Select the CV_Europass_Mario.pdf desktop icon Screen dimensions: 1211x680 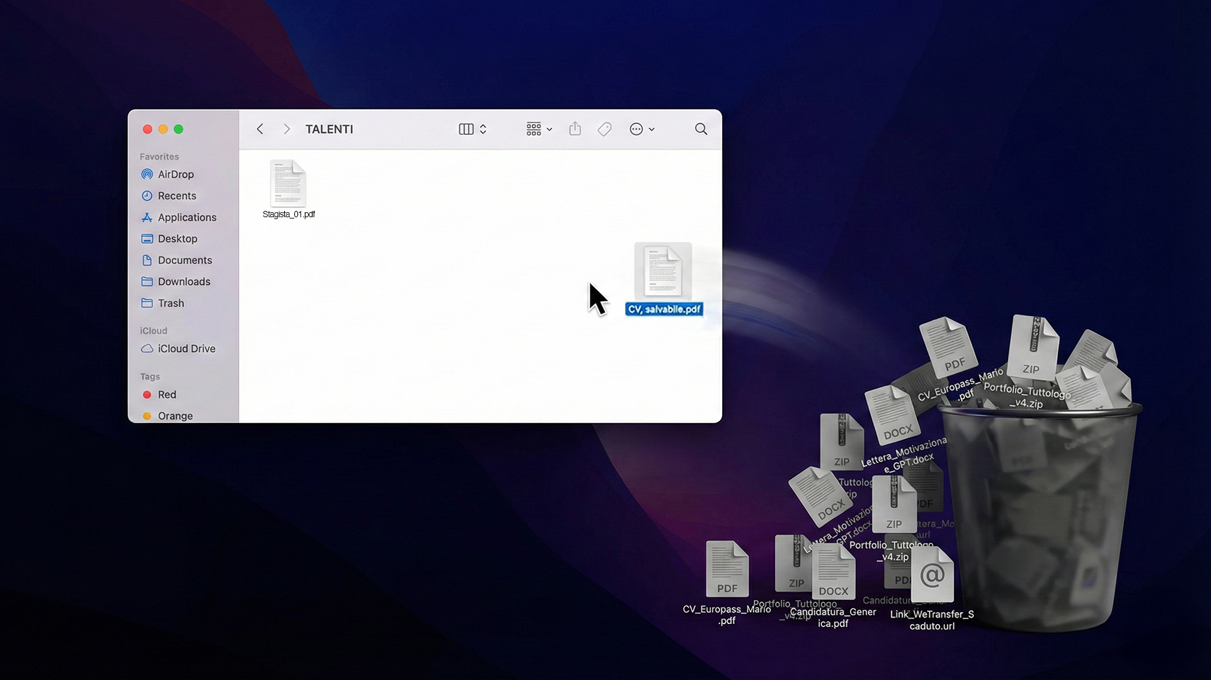pyautogui.click(x=726, y=569)
